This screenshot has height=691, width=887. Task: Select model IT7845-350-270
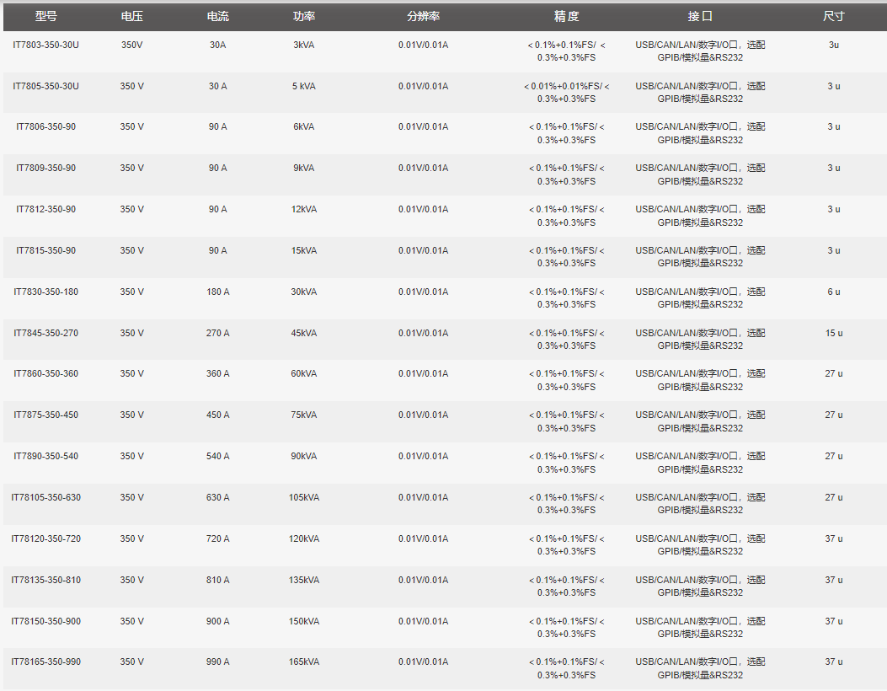45,334
